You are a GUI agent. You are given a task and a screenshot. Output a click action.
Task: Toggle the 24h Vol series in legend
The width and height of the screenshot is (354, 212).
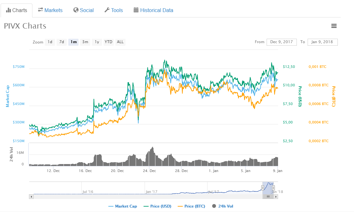pyautogui.click(x=223, y=206)
